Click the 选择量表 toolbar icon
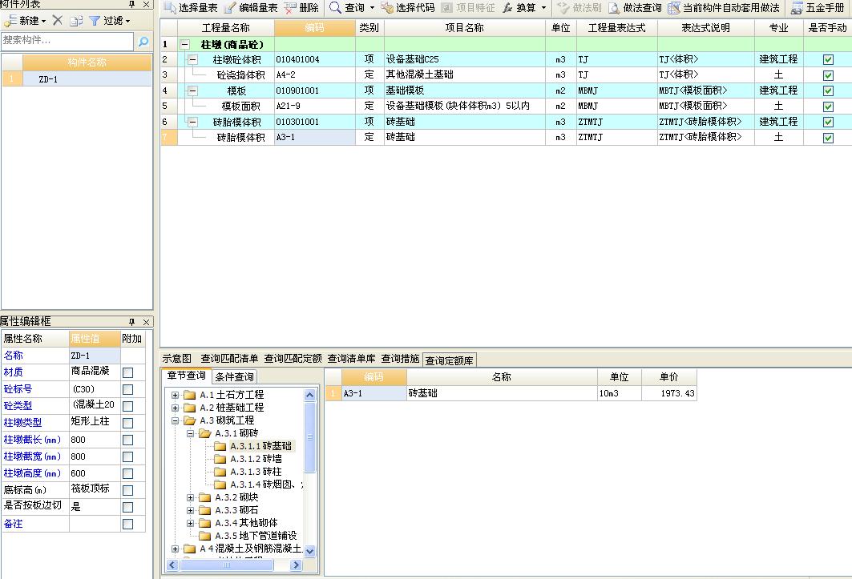Screen dimensions: 852x579 [170, 7]
